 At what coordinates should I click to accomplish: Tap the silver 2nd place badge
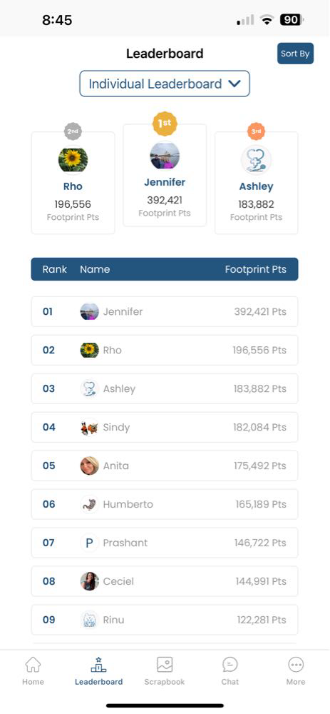(x=73, y=131)
